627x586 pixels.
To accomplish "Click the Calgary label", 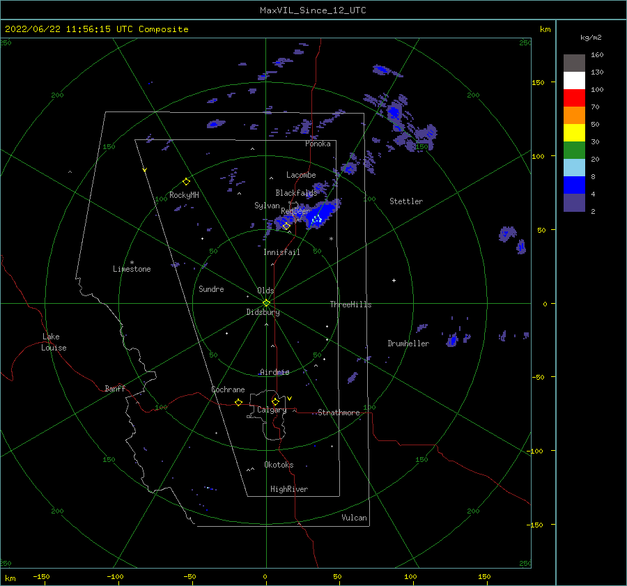I will pos(272,410).
